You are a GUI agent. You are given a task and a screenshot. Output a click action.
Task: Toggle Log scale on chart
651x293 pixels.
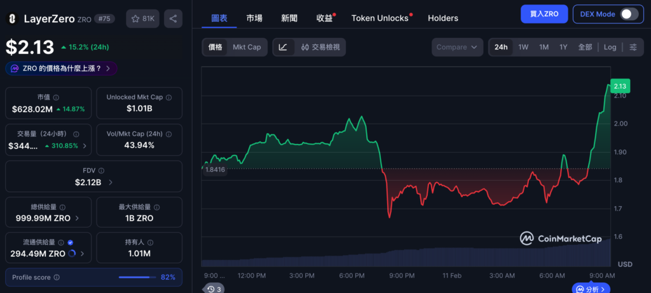click(610, 47)
